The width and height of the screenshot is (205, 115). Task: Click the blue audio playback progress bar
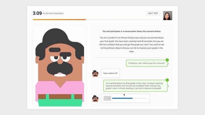(129, 98)
